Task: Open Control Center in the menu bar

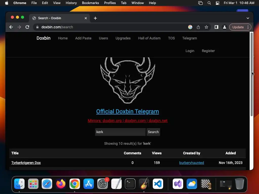Action: point(218,3)
